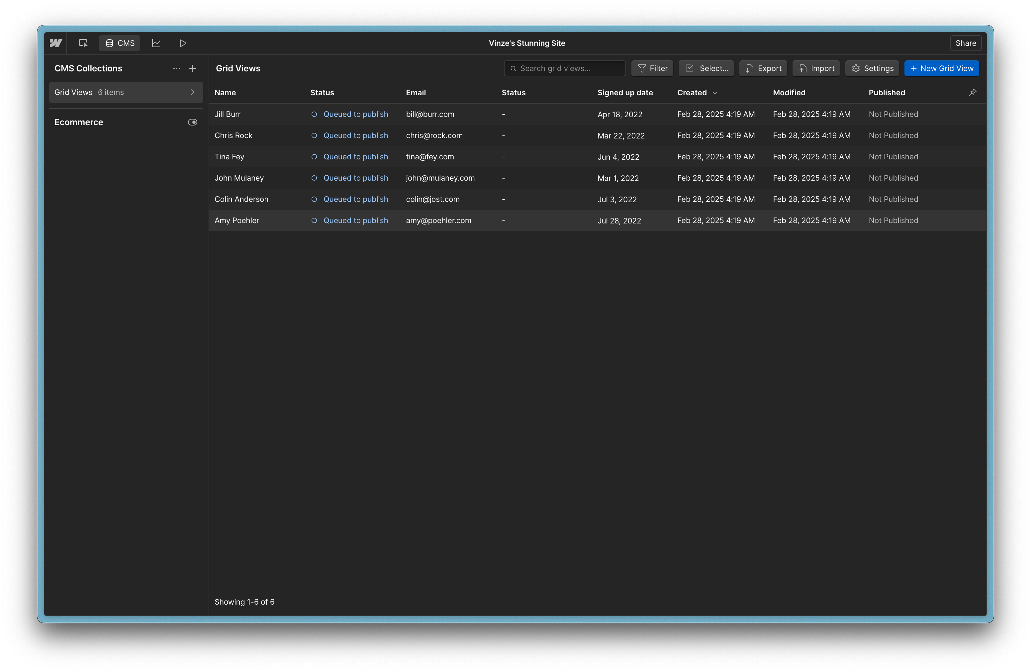Open the Webflow logo menu
Image resolution: width=1031 pixels, height=672 pixels.
55,43
